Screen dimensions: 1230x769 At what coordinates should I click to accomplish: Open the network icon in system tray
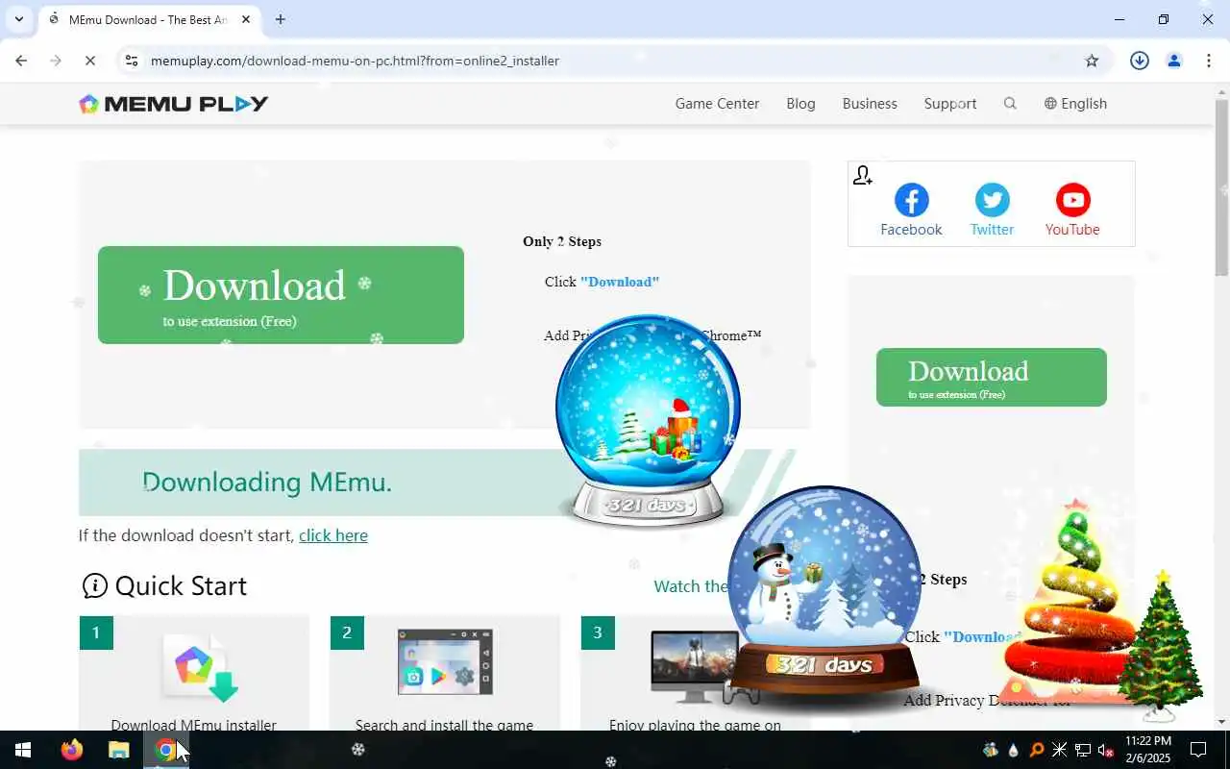[x=1083, y=750]
